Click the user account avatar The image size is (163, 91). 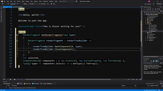(x=149, y=1)
